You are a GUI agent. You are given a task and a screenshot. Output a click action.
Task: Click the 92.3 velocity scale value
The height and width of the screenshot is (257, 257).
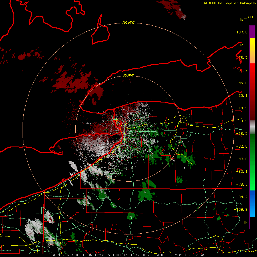click(243, 45)
